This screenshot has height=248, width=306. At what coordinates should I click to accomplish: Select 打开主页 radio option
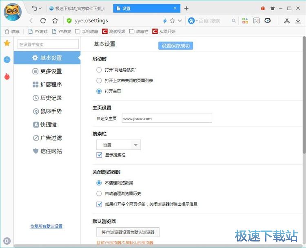pos(99,91)
